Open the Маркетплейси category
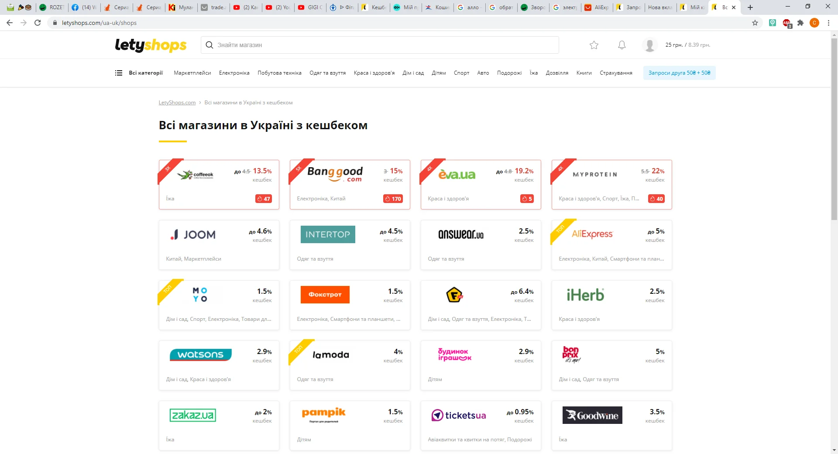 (192, 73)
